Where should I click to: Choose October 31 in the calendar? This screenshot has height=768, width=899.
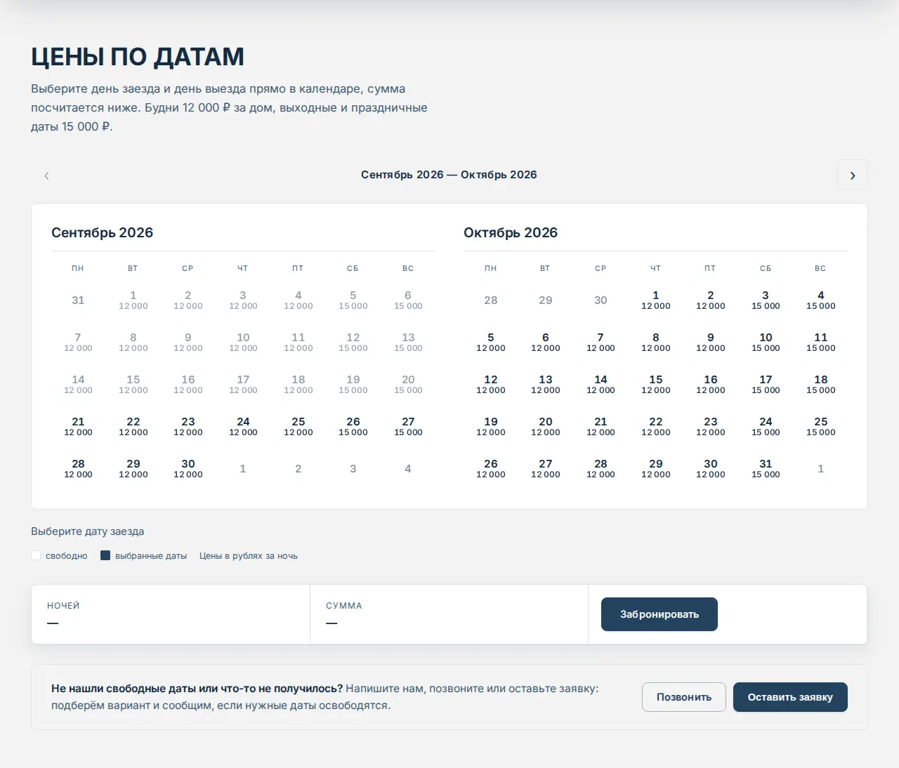[766, 468]
